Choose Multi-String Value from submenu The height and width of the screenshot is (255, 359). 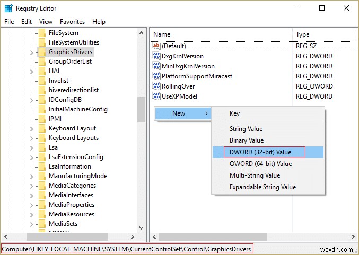pyautogui.click(x=268, y=175)
